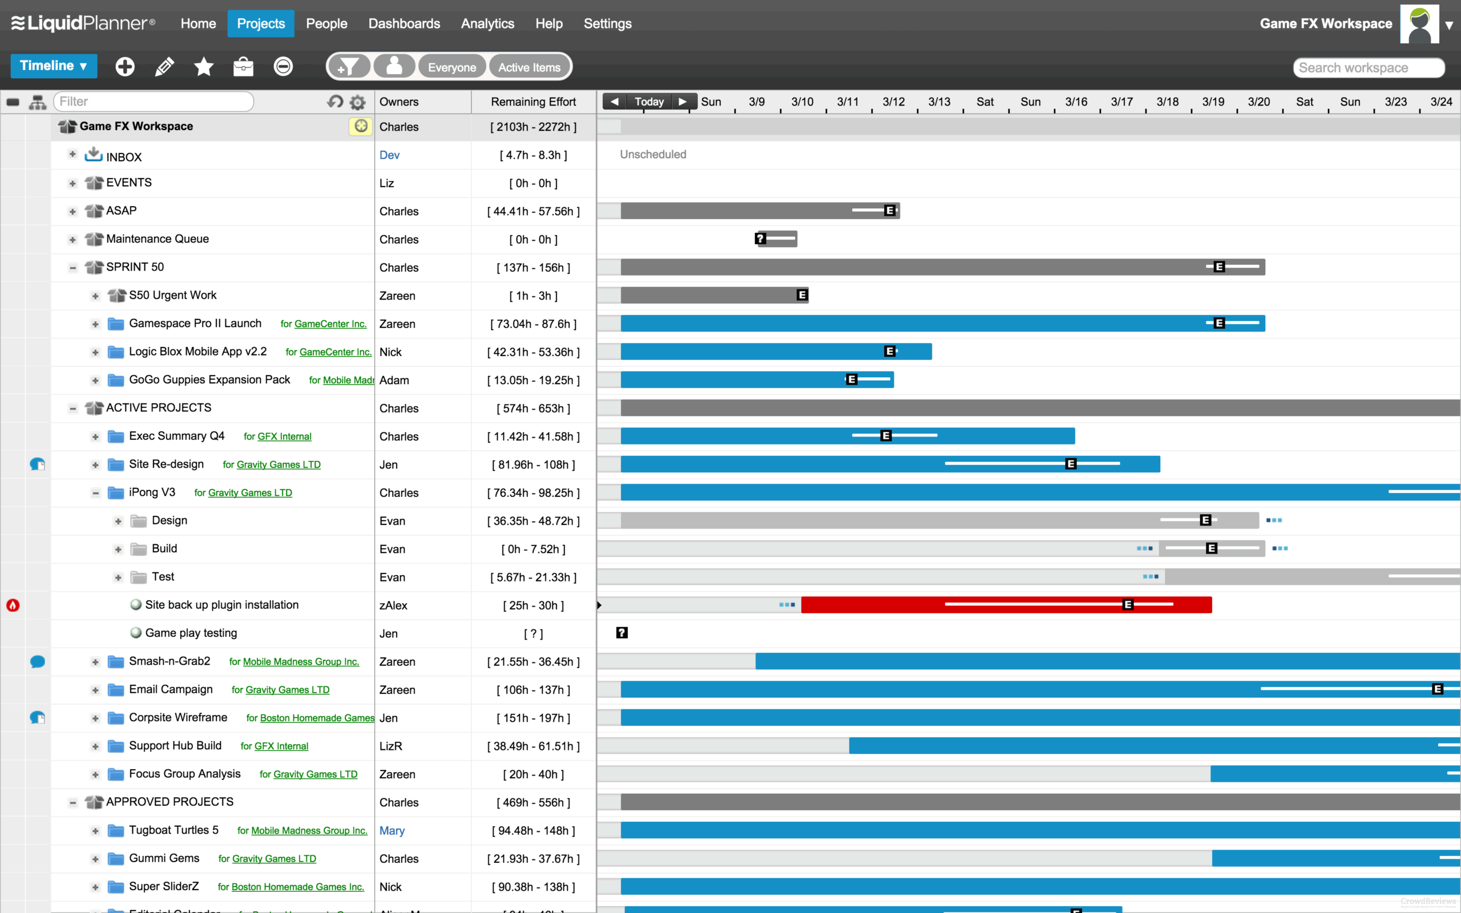This screenshot has height=913, width=1461.
Task: Click the Remaining Effort column header
Action: tap(533, 102)
